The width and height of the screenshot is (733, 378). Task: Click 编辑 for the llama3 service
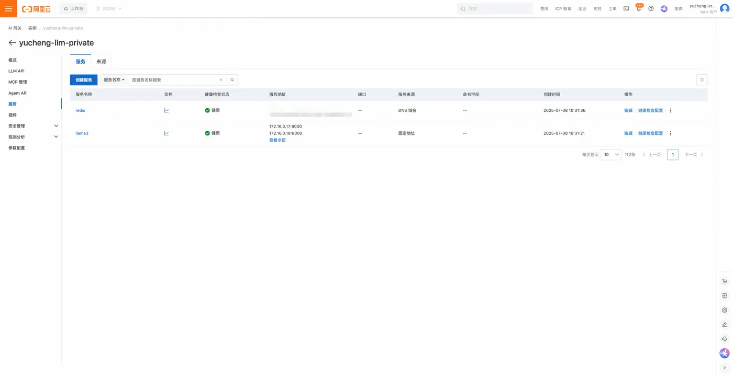pos(628,133)
